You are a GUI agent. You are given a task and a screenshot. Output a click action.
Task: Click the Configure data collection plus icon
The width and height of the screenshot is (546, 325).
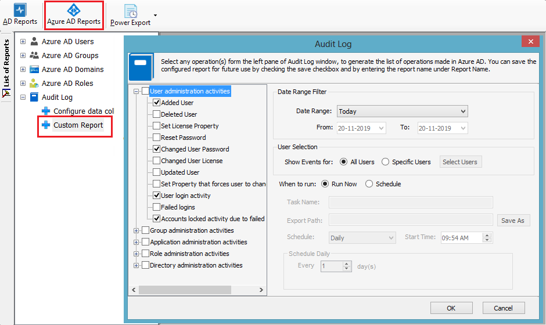pyautogui.click(x=46, y=111)
